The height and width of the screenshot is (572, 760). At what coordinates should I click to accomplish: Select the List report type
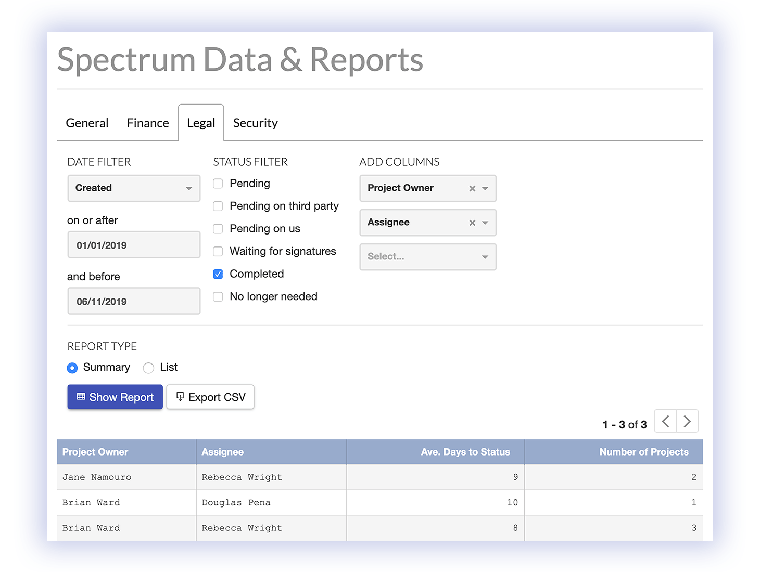(x=149, y=368)
